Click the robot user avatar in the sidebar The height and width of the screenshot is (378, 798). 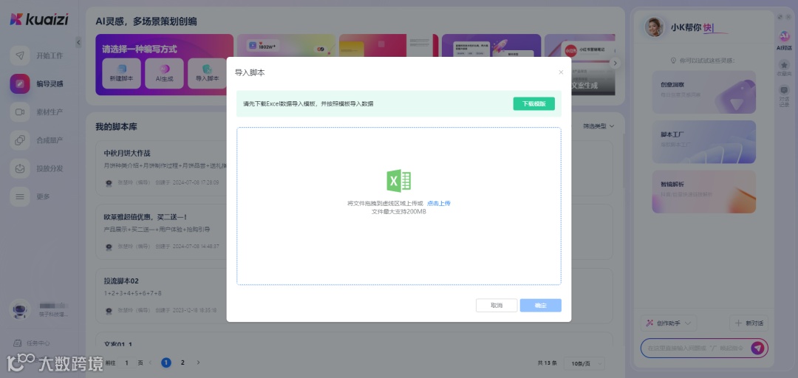(20, 309)
